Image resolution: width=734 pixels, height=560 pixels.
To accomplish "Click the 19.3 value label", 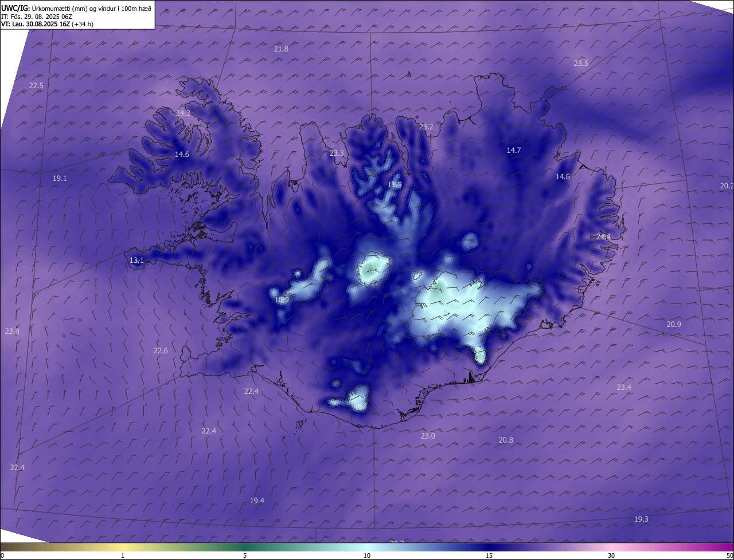I will point(641,519).
